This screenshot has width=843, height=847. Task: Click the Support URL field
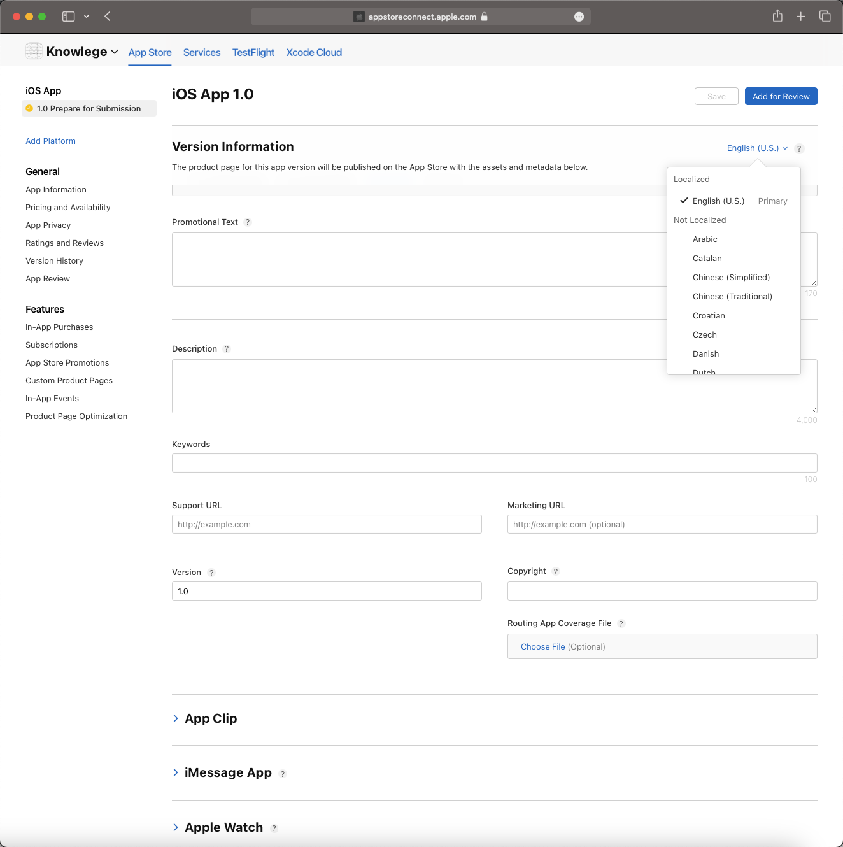click(x=327, y=524)
